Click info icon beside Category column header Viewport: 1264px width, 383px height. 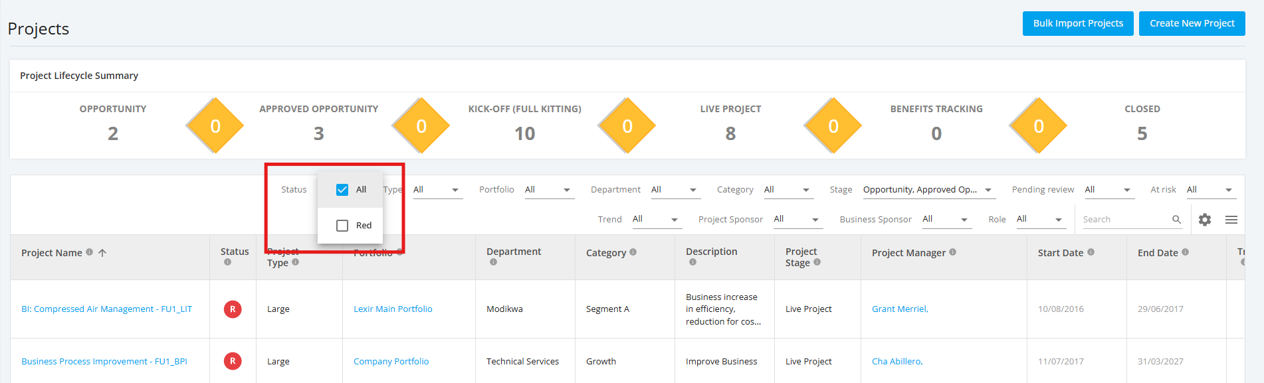[633, 252]
